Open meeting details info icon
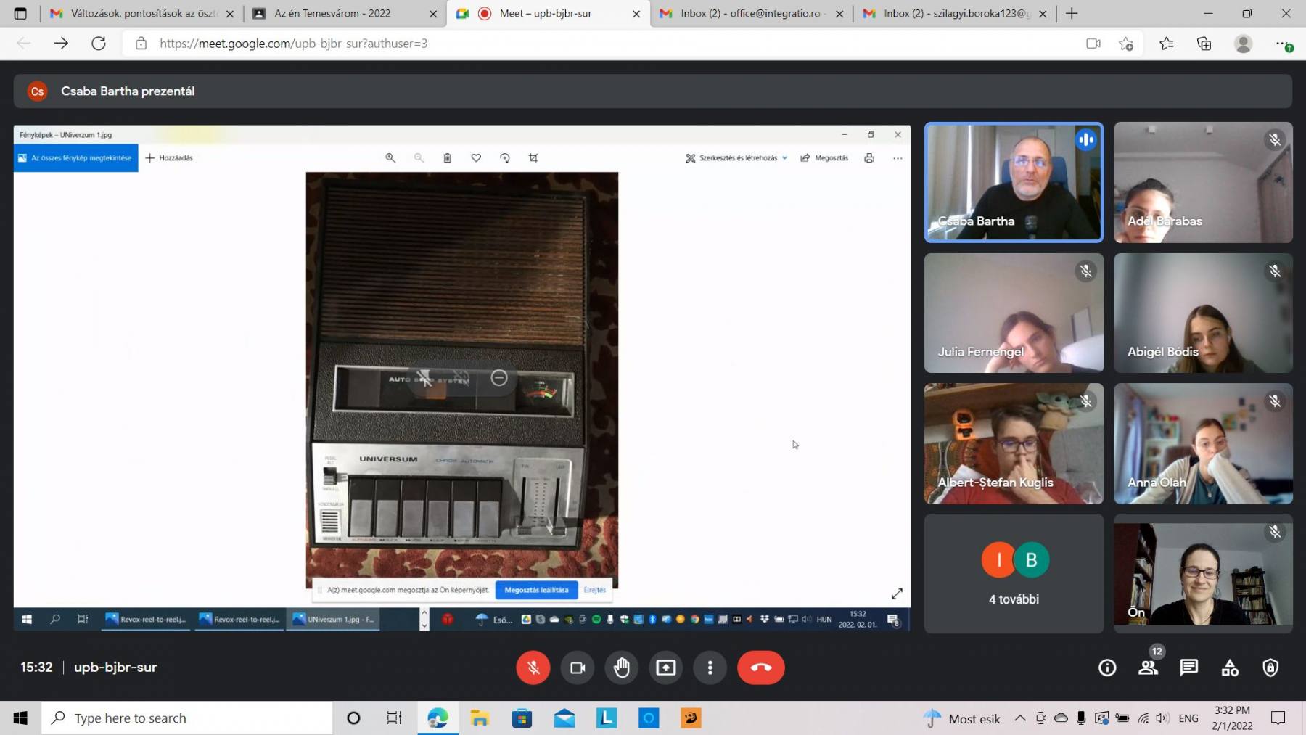1306x735 pixels. pyautogui.click(x=1107, y=668)
